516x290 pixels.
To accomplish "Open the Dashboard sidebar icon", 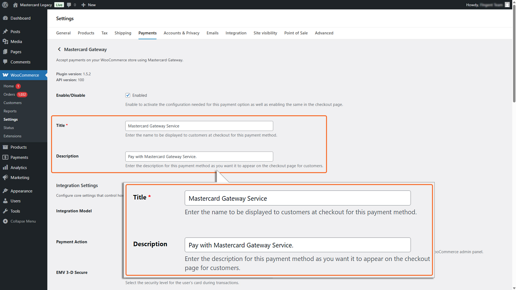I will pos(5,18).
